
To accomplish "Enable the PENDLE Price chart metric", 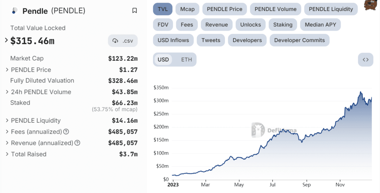I will click(x=225, y=9).
